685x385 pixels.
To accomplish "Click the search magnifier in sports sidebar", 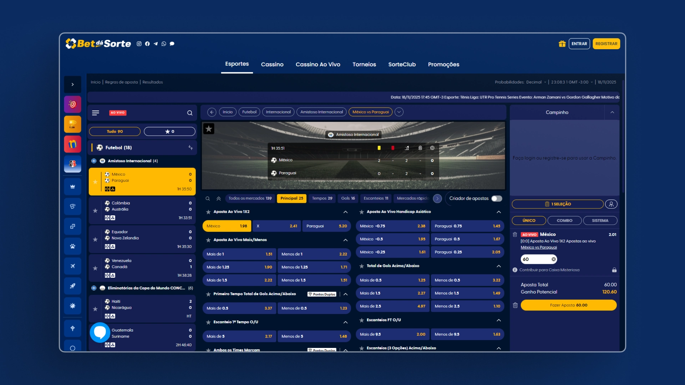I will [190, 113].
